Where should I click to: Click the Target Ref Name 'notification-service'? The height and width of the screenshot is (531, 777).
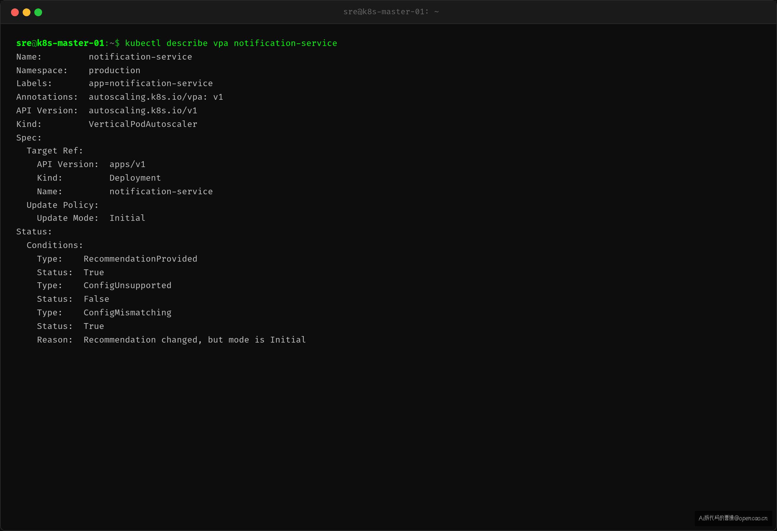pos(161,192)
